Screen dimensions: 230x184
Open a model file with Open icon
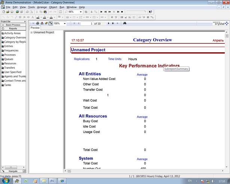(x=8, y=12)
